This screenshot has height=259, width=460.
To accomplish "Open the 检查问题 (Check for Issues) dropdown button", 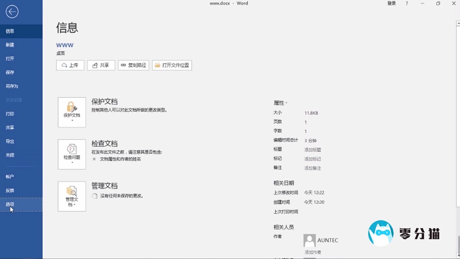I will [72, 154].
